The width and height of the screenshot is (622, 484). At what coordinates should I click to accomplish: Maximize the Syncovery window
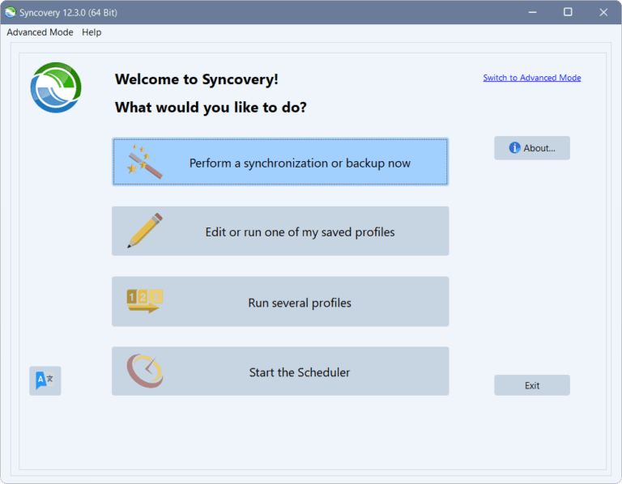(x=568, y=12)
